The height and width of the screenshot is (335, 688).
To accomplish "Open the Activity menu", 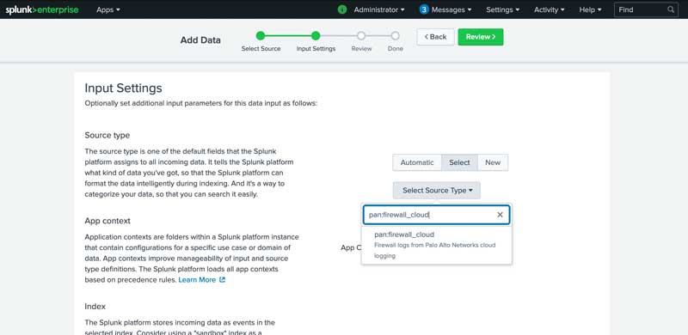I will tap(550, 9).
